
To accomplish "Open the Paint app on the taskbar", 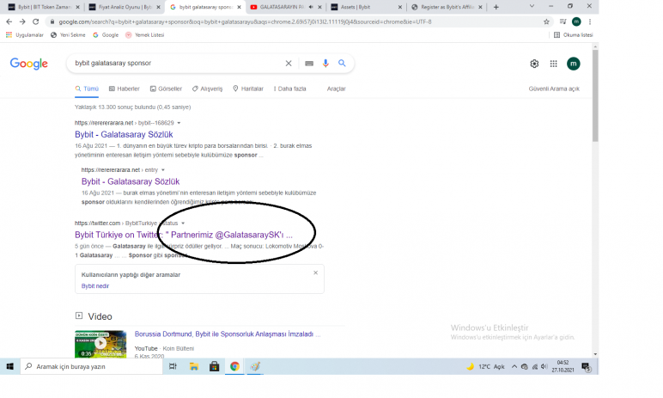I will click(x=255, y=366).
